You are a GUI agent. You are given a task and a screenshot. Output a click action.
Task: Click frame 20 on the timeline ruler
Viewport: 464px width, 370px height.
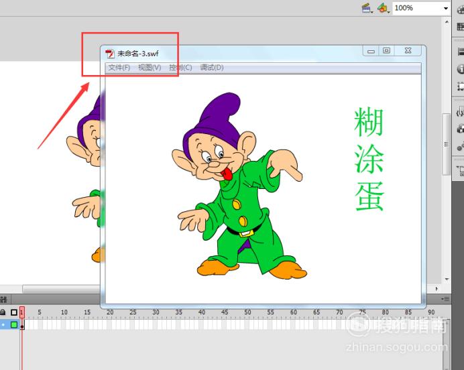[110, 312]
